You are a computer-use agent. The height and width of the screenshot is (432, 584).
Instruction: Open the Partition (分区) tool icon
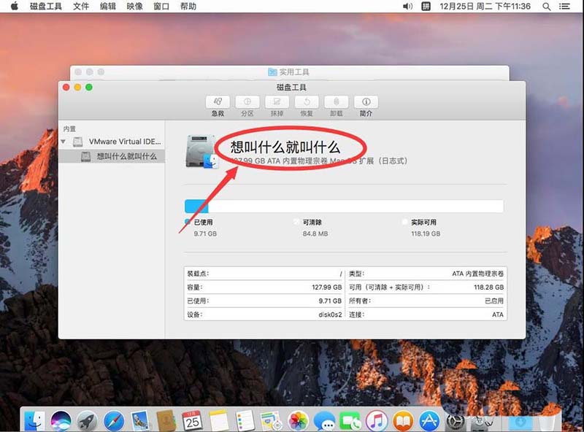point(246,102)
